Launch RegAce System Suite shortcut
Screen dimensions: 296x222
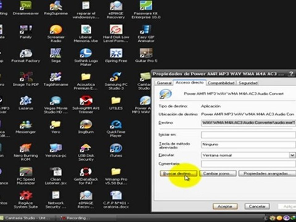click(x=26, y=200)
